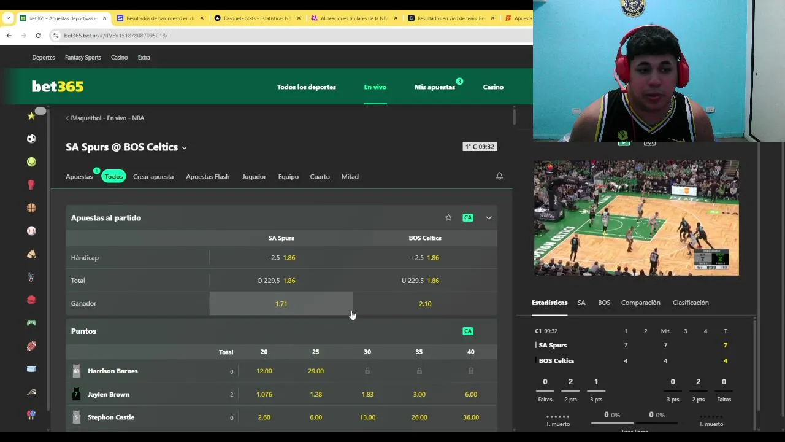The image size is (785, 442).
Task: Select the tennis ball sport icon
Action: (31, 161)
